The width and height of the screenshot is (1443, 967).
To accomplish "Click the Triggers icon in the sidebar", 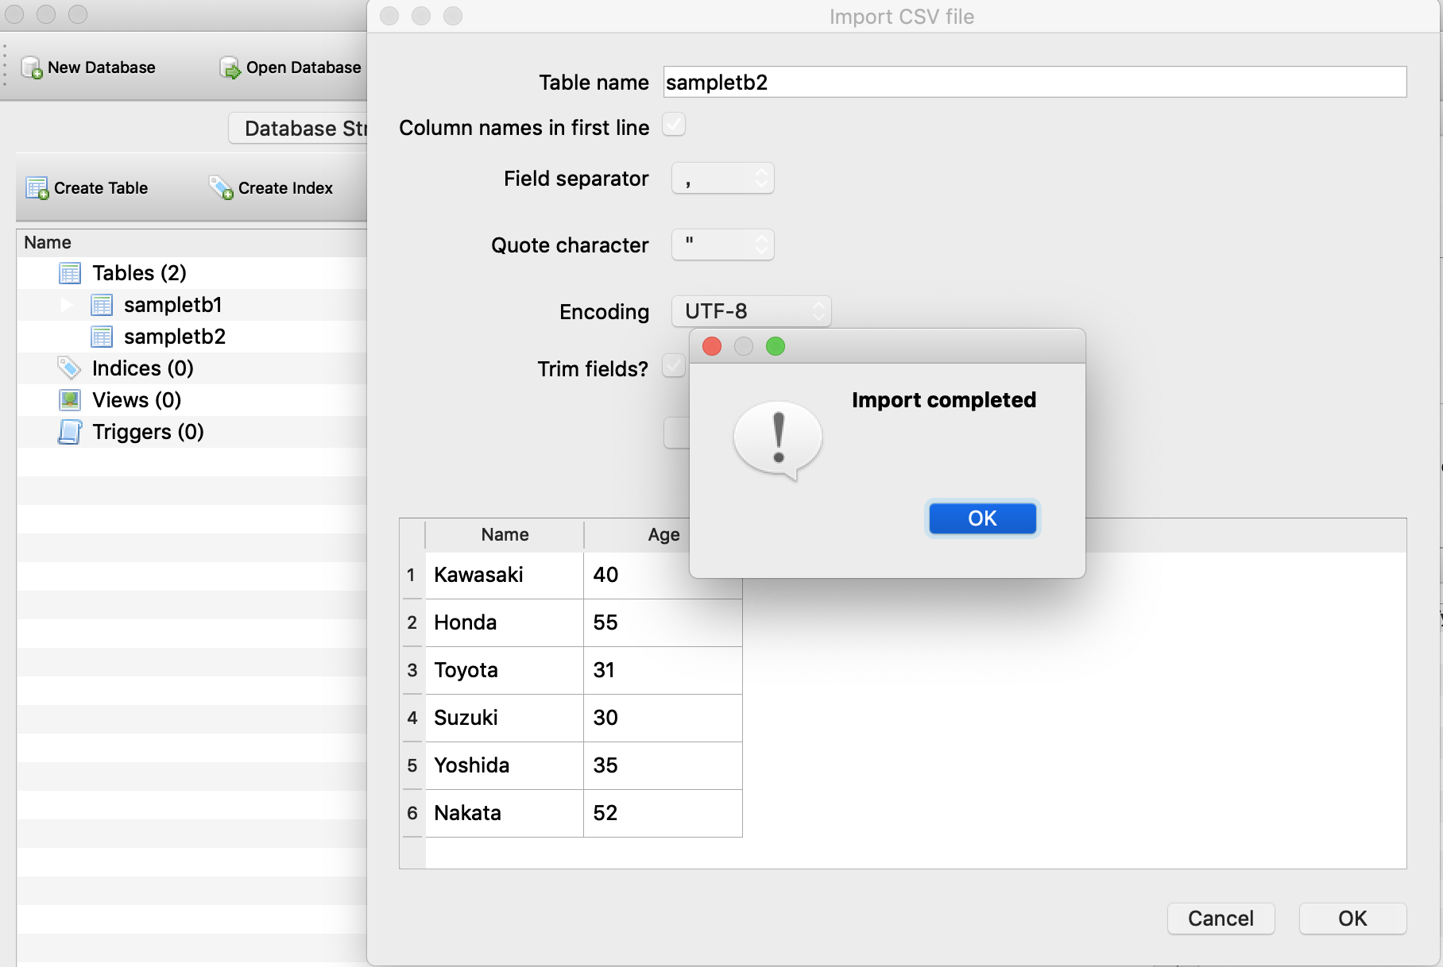I will coord(70,431).
